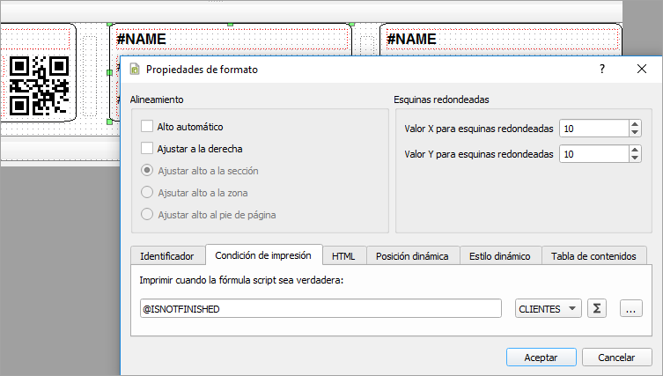The height and width of the screenshot is (376, 663).
Task: Click the help question mark button
Action: coord(602,69)
